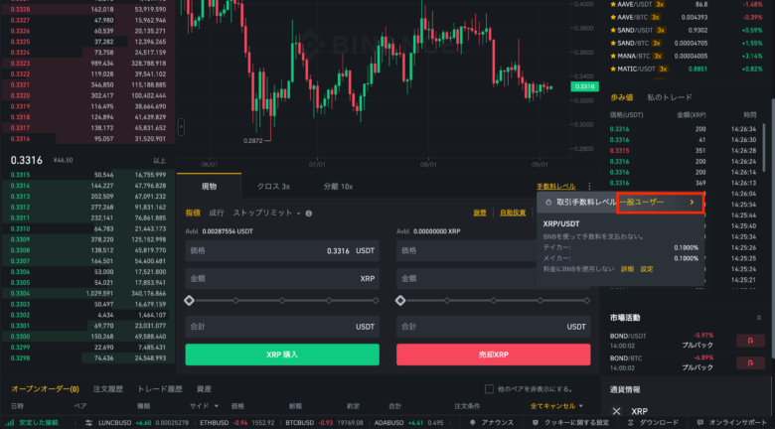This screenshot has width=775, height=429.
Task: Click the red 売却XRP button
Action: [493, 355]
